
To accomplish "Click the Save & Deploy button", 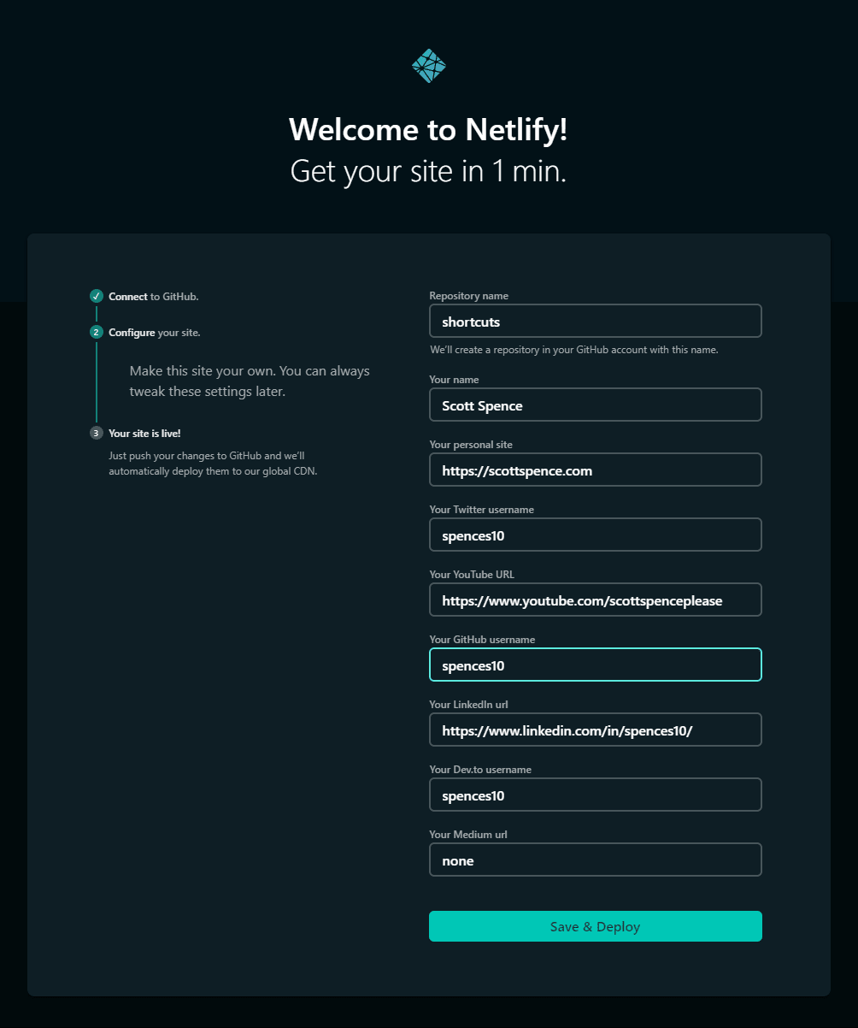I will click(x=595, y=926).
